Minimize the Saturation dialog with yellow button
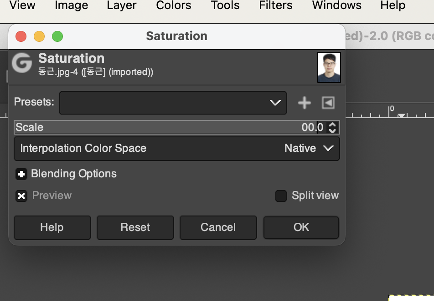434x301 pixels. 39,36
